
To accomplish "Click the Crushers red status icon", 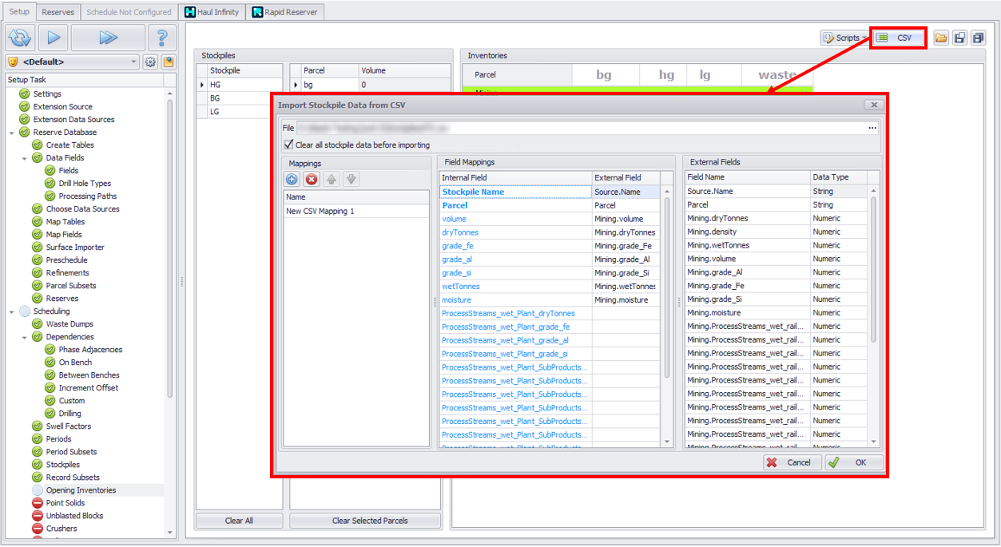I will pos(38,529).
